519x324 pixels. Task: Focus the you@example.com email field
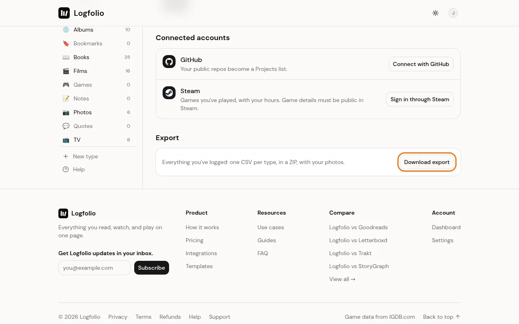coord(94,268)
